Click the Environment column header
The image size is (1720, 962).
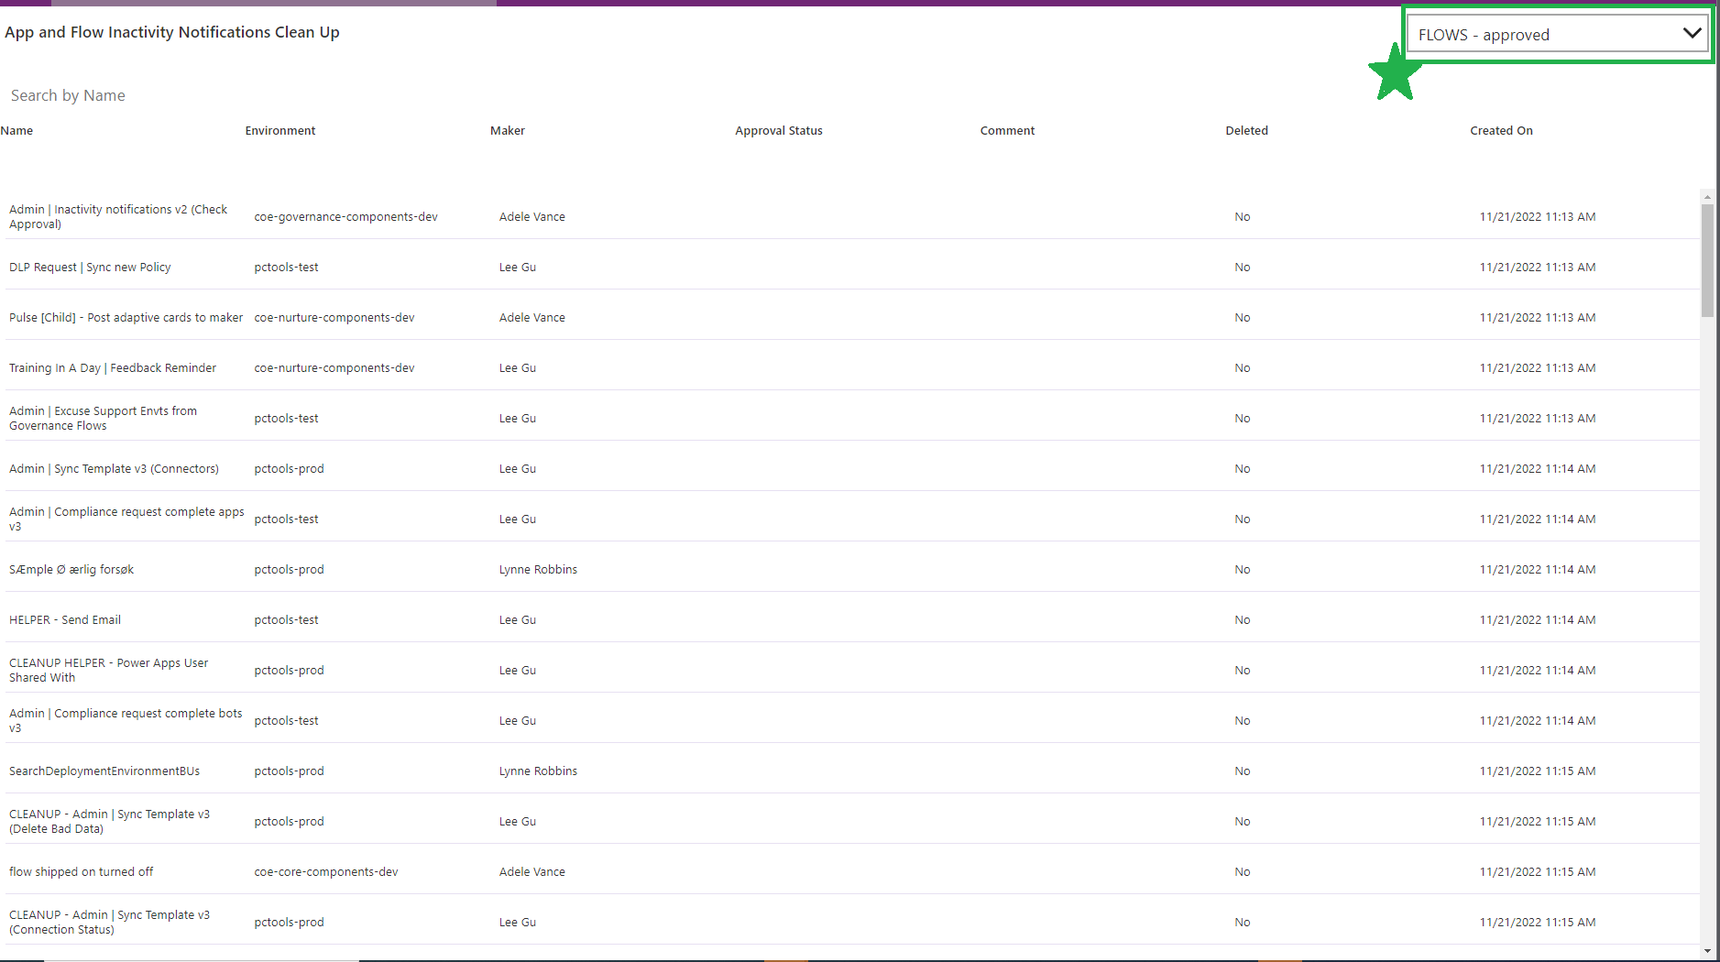pos(279,130)
